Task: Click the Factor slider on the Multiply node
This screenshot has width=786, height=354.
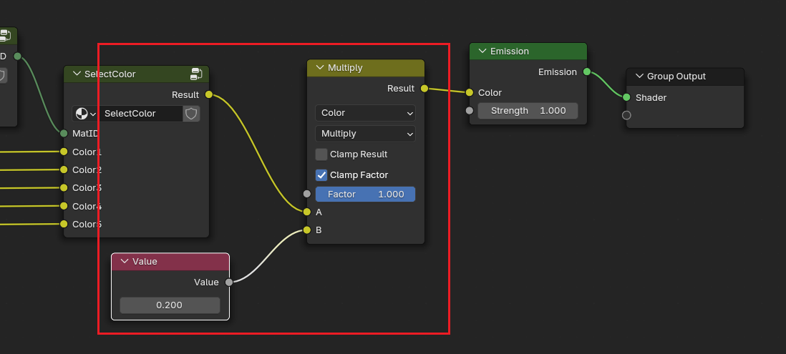Action: 365,195
